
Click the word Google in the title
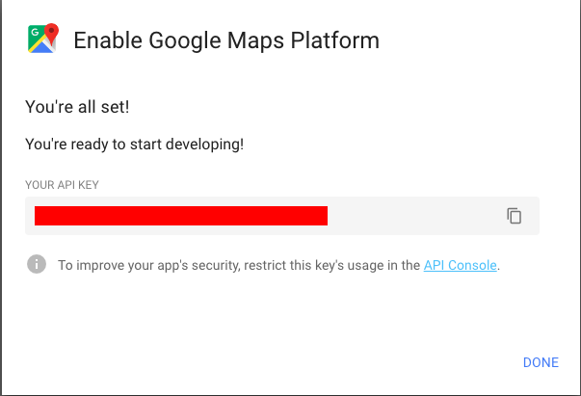click(x=185, y=40)
